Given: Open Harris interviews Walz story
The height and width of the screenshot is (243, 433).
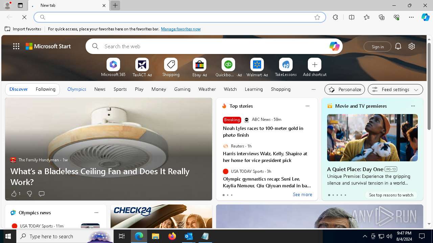Looking at the screenshot, I should click(265, 157).
